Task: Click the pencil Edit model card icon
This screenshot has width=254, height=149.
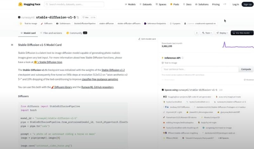Action: coord(139,39)
